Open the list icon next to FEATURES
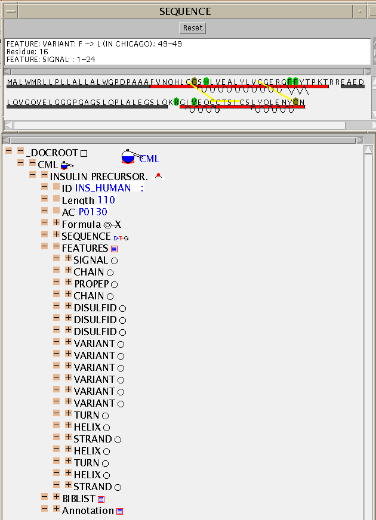Image resolution: width=376 pixels, height=520 pixels. pyautogui.click(x=114, y=249)
